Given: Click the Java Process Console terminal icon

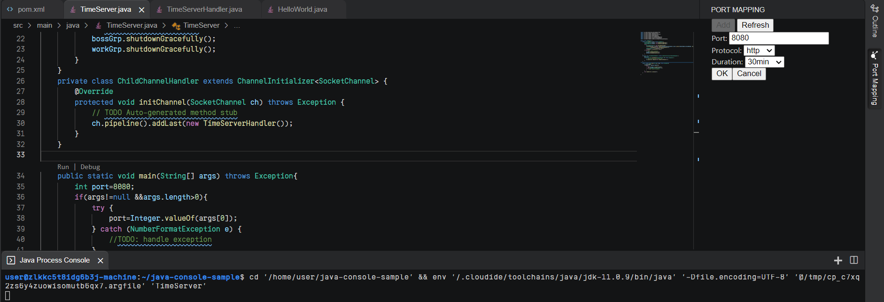Looking at the screenshot, I should point(11,260).
